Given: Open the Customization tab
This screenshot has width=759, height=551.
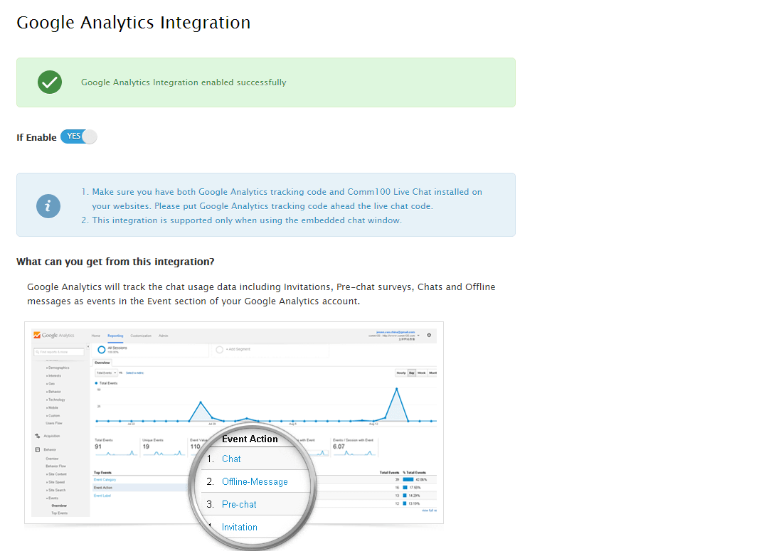Looking at the screenshot, I should (x=141, y=335).
